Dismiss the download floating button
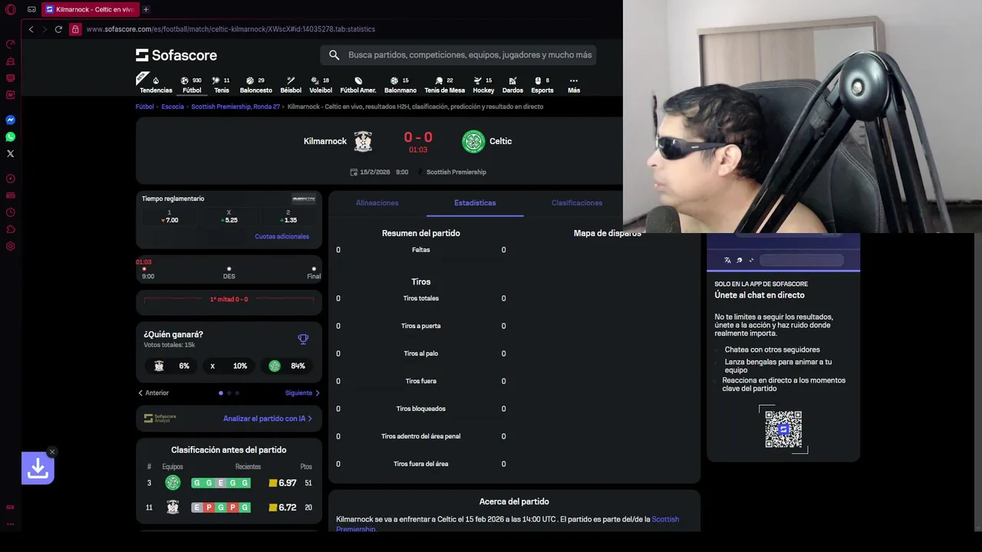Image resolution: width=982 pixels, height=552 pixels. (x=51, y=452)
